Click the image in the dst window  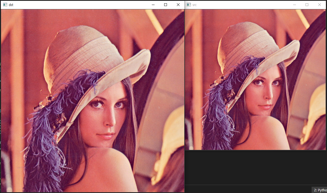tap(93, 100)
